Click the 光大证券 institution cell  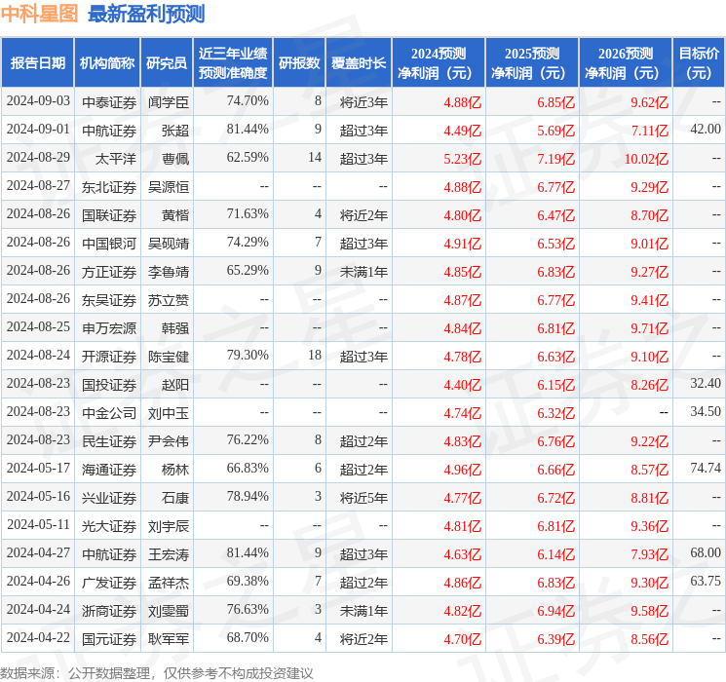pyautogui.click(x=109, y=525)
